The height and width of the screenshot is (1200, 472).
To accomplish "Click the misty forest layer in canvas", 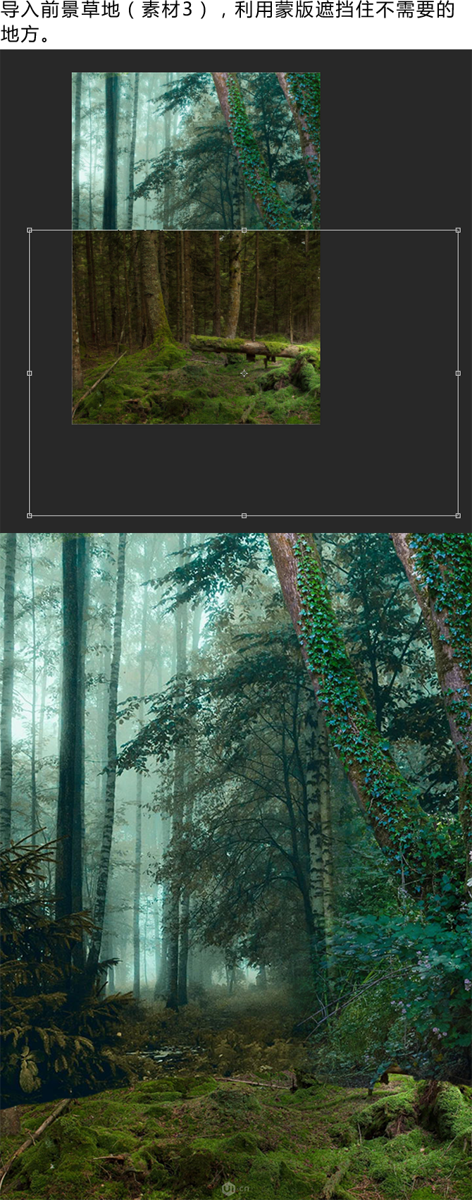I will point(196,151).
